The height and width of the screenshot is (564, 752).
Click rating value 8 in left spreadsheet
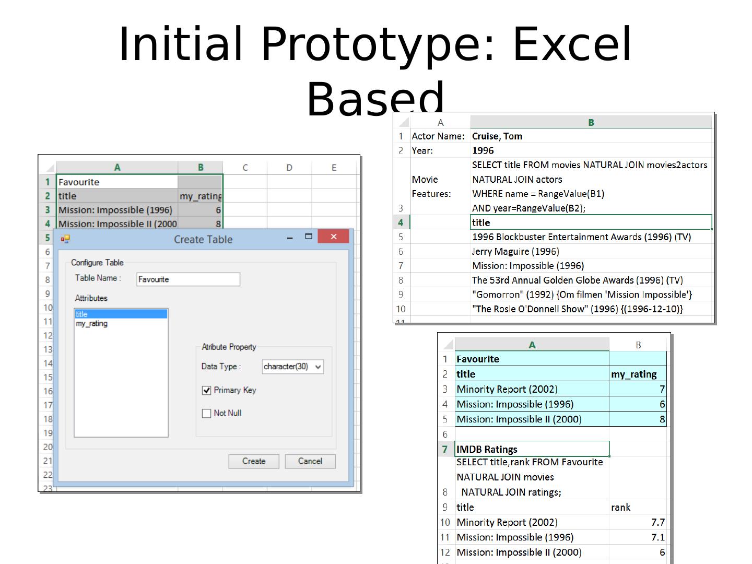pos(201,224)
